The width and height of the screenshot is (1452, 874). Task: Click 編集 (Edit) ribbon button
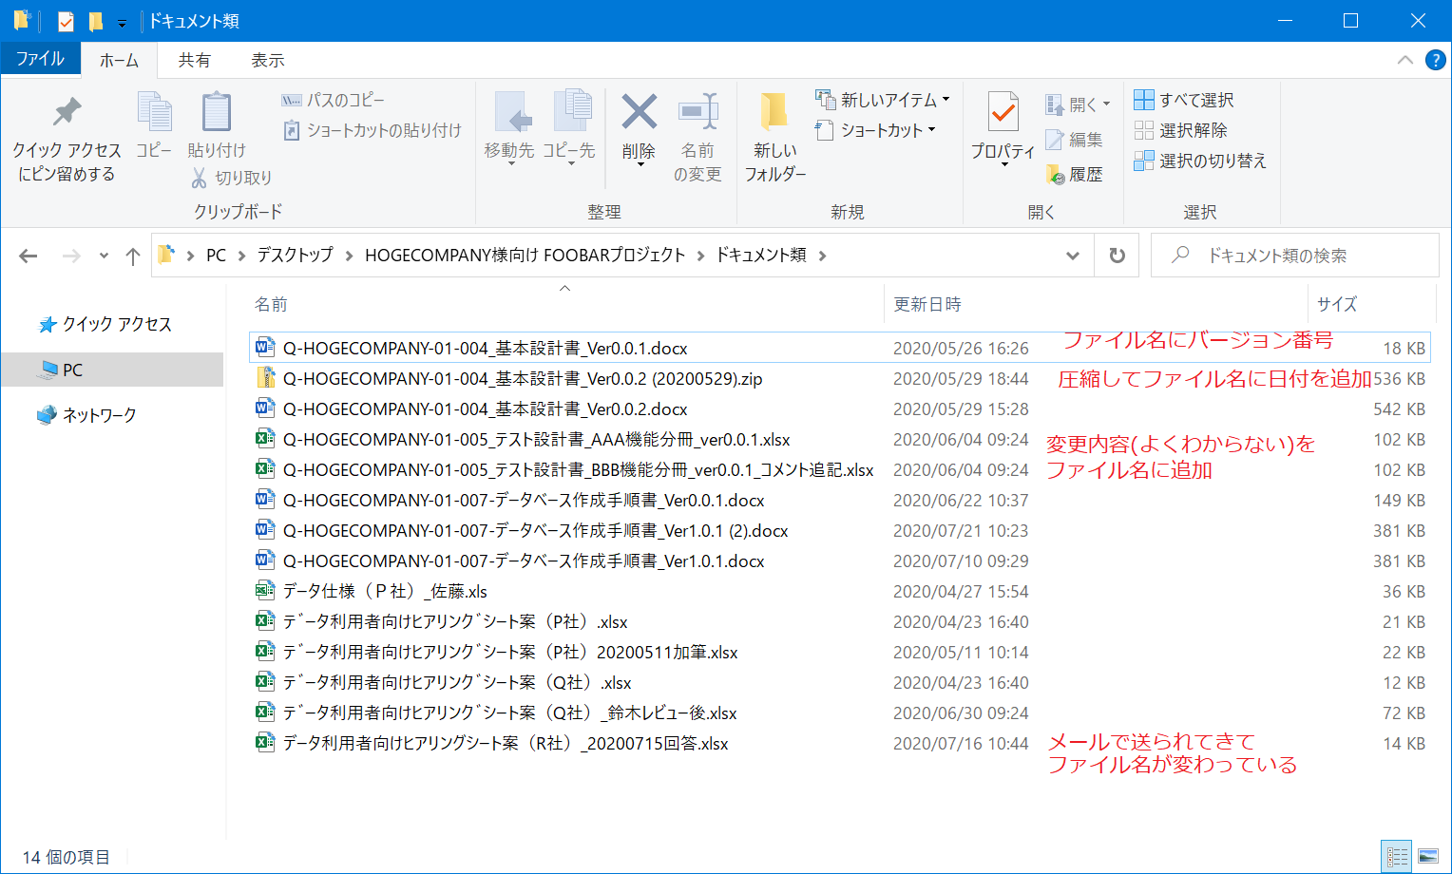[1075, 140]
